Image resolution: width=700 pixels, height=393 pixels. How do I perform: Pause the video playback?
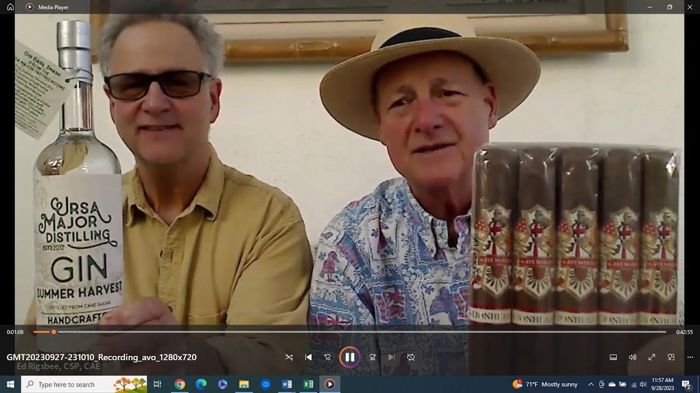349,358
